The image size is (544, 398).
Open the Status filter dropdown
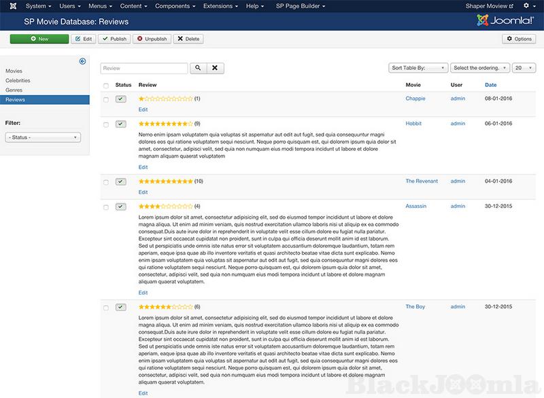43,137
